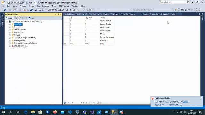Open Firefox from the taskbar

click(x=55, y=112)
